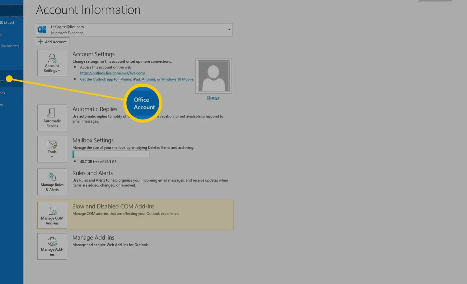Click the plus icon on Add Account

pyautogui.click(x=41, y=41)
